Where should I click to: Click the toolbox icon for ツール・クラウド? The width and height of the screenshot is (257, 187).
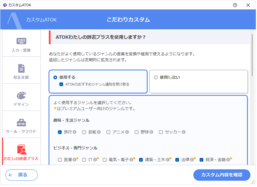point(21,123)
